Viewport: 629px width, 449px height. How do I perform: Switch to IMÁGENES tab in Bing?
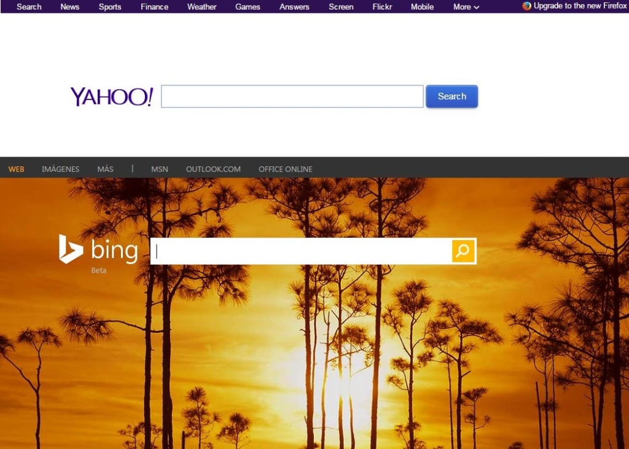(x=61, y=170)
